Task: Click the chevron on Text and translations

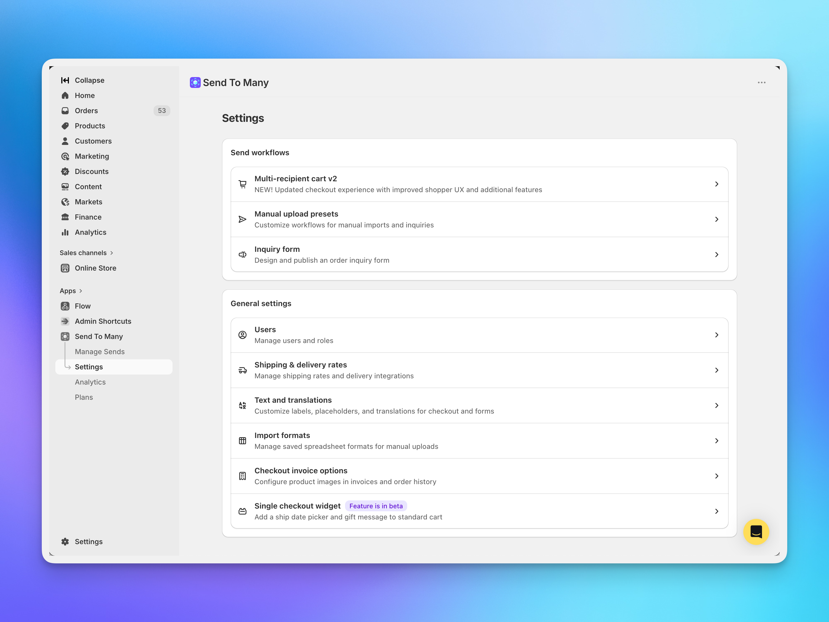Action: (x=716, y=405)
